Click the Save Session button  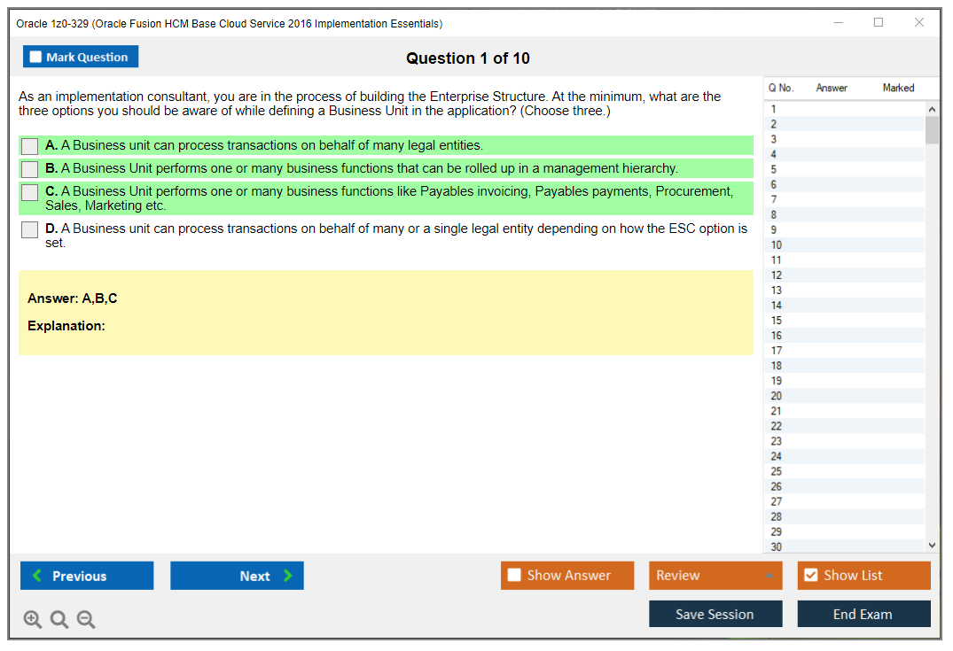point(715,614)
